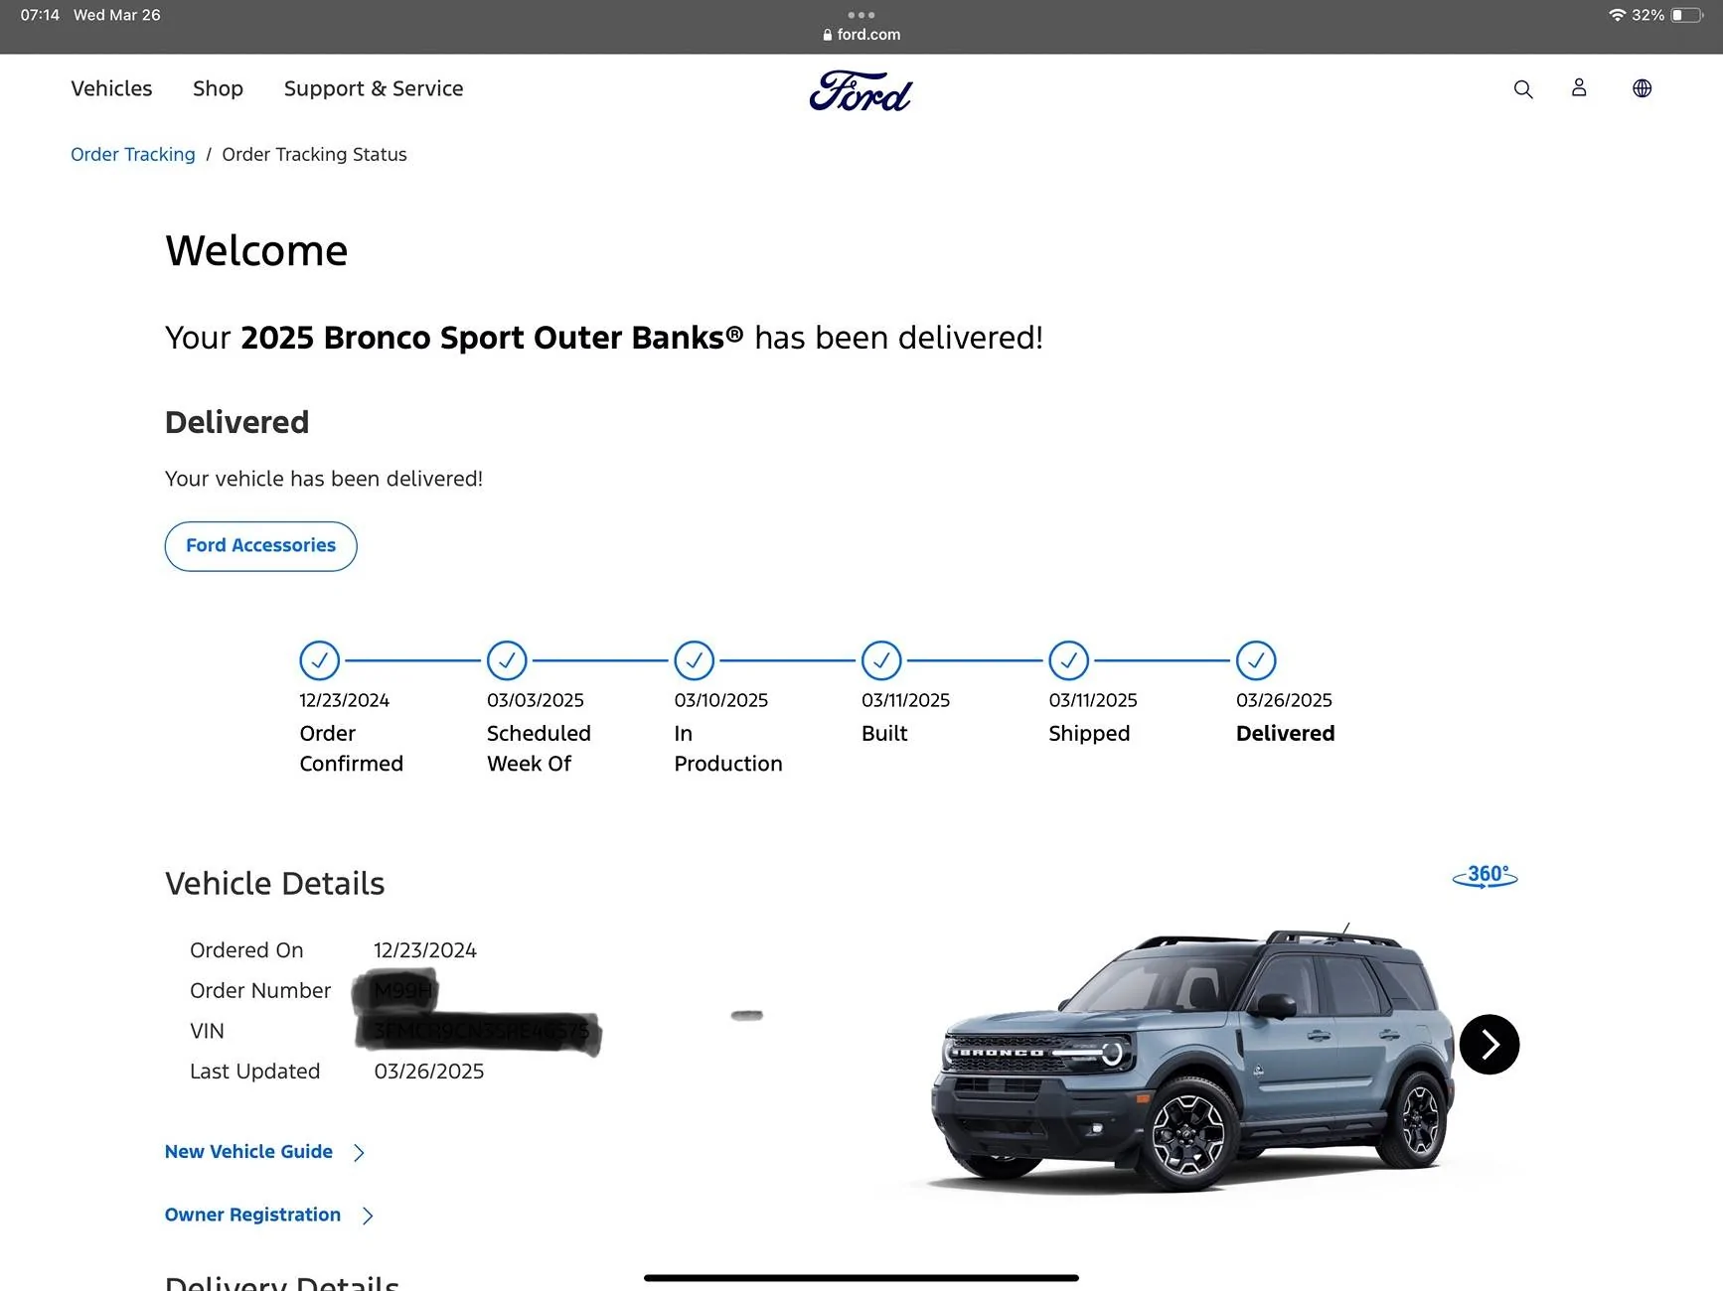Screen dimensions: 1723x1291
Task: Click the Built step checkmark circle
Action: coord(881,660)
